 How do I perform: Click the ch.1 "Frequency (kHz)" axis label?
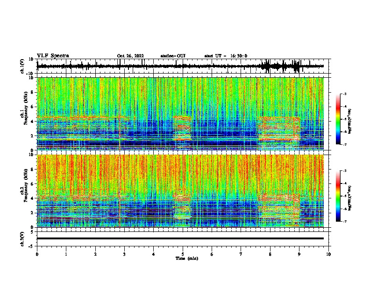coord(26,108)
